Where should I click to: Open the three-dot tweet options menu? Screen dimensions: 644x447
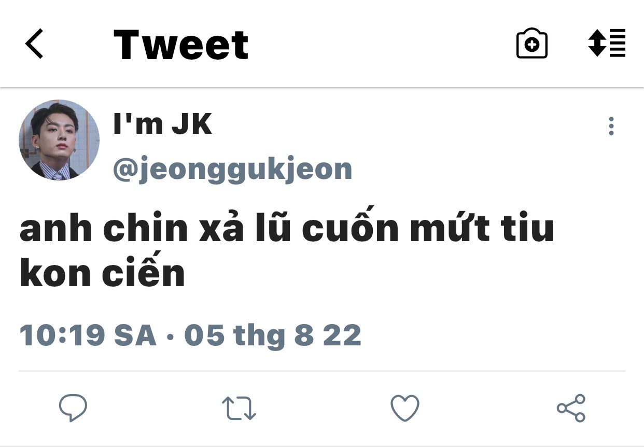611,126
